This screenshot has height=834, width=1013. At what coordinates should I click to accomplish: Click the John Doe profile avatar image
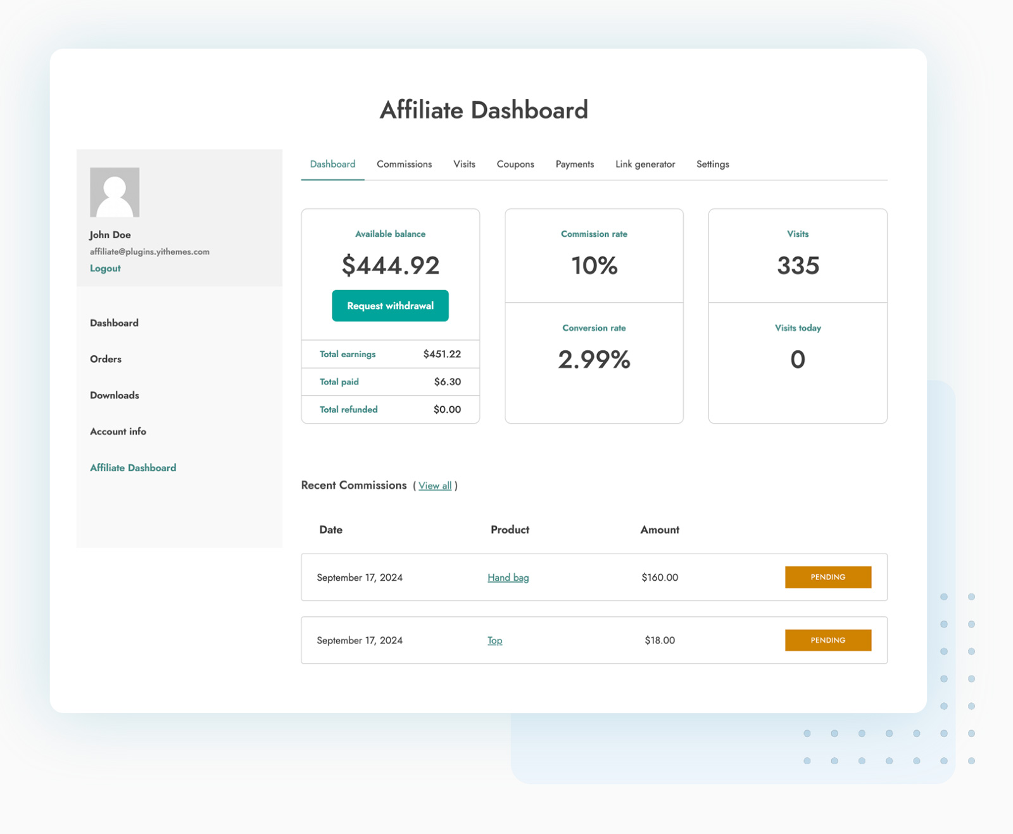[115, 192]
